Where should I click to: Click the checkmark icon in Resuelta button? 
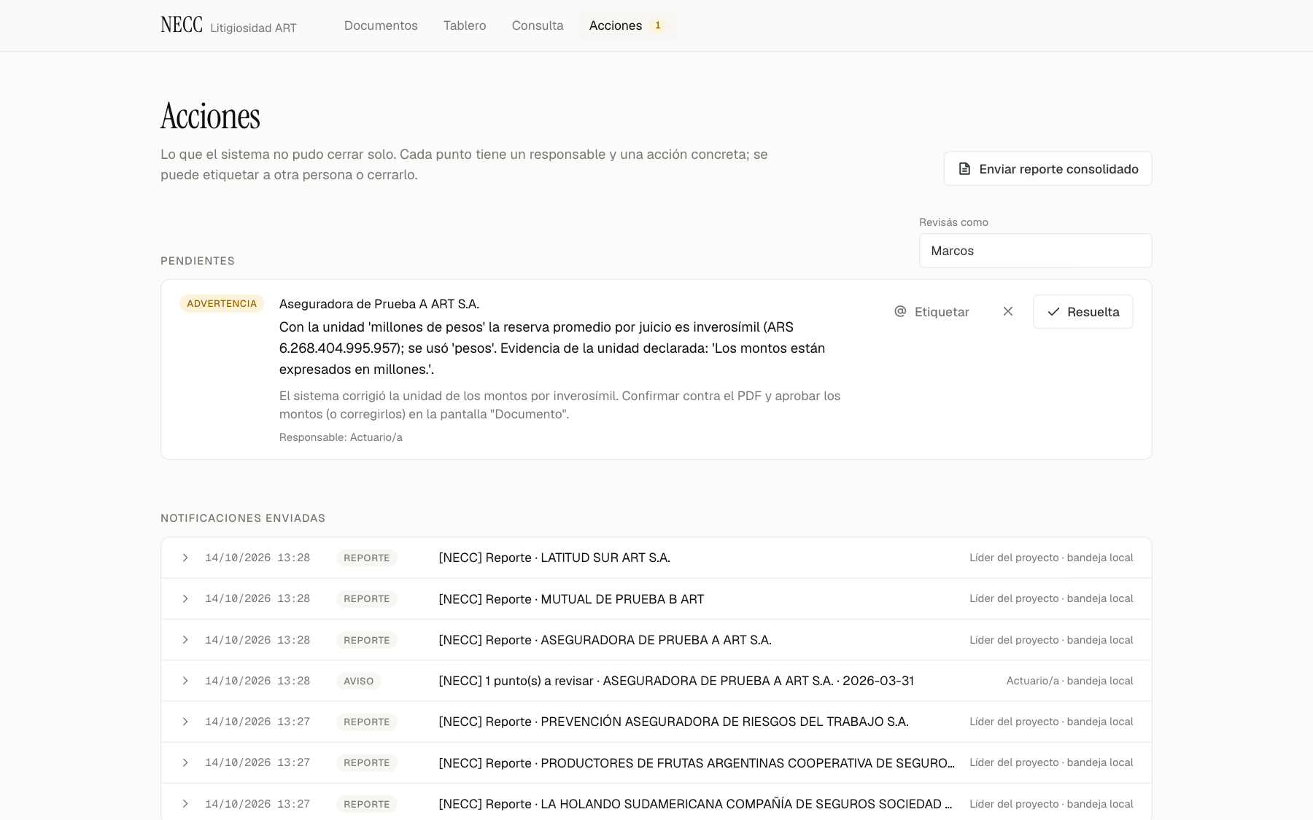coord(1053,312)
